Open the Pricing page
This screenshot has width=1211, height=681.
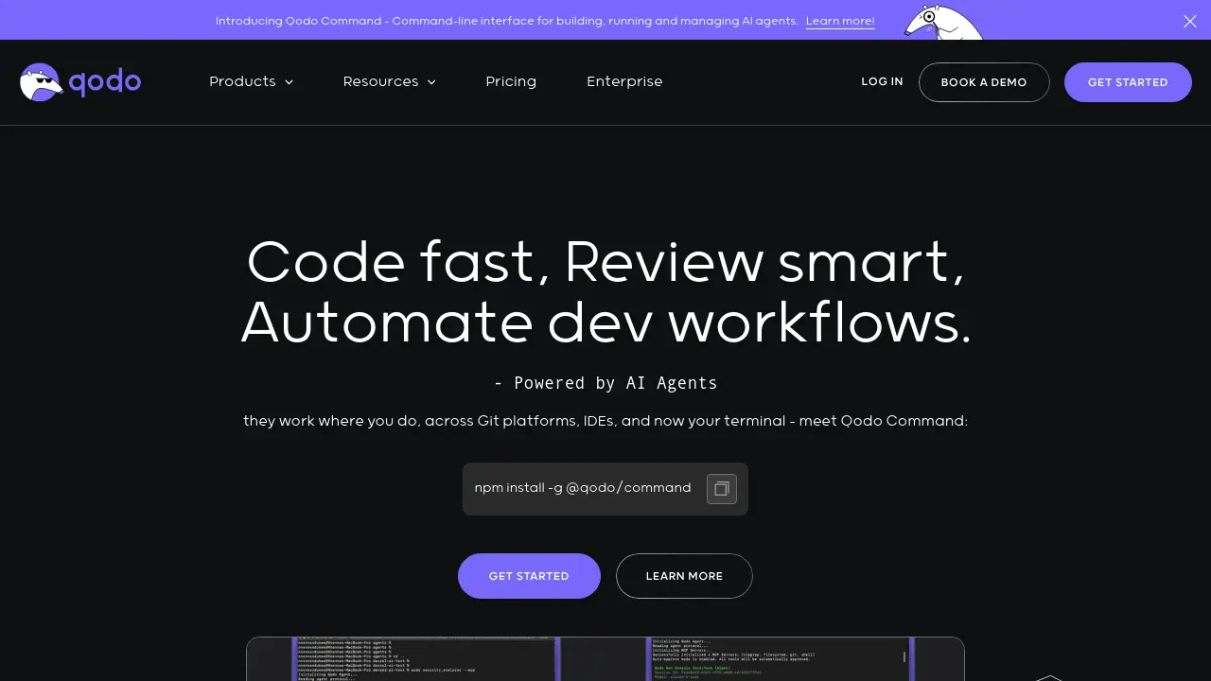511,81
